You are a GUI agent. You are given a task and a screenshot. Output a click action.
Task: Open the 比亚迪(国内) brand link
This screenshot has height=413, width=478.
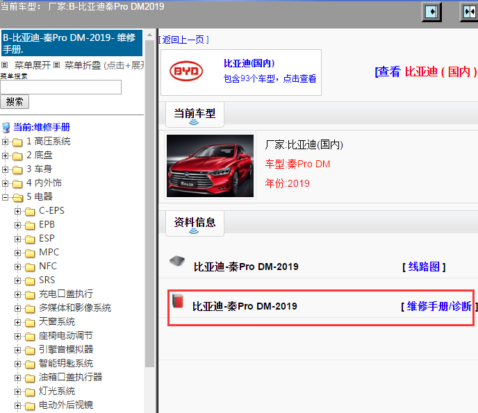[x=249, y=63]
